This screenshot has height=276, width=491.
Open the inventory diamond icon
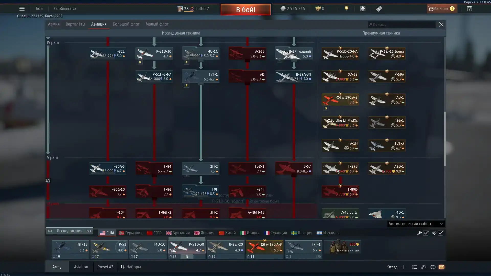point(363,8)
